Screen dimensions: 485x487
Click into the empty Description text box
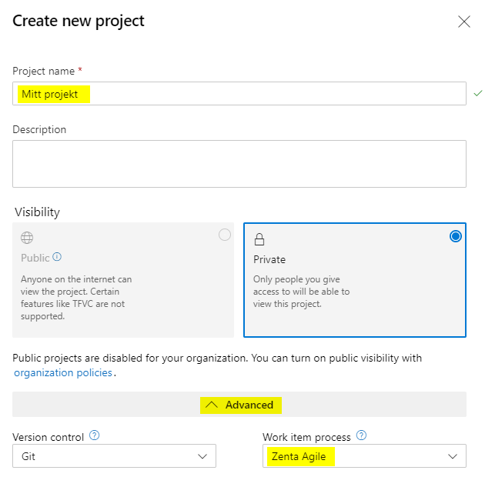click(239, 163)
